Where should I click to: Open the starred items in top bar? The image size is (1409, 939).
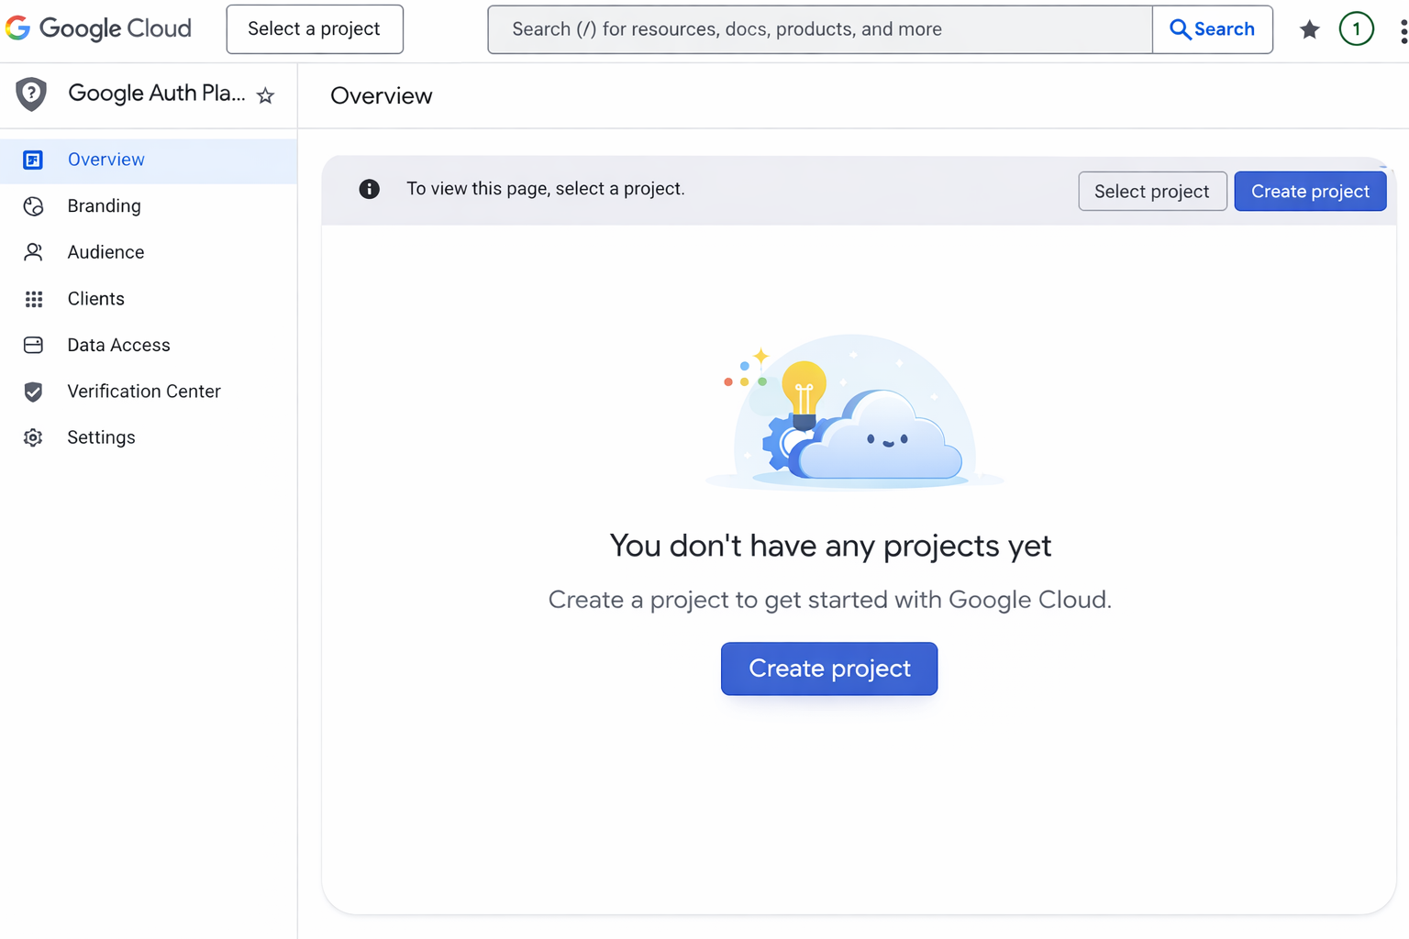[x=1309, y=29]
